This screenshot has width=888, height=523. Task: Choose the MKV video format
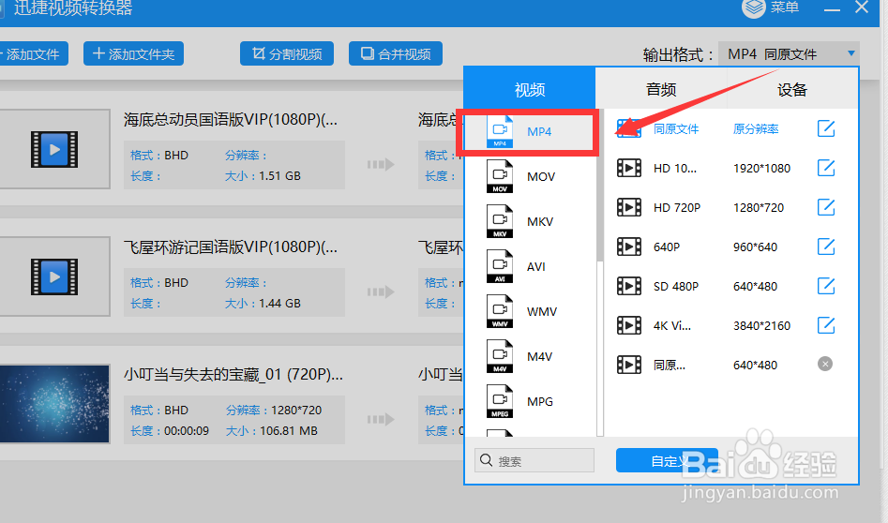coord(530,222)
